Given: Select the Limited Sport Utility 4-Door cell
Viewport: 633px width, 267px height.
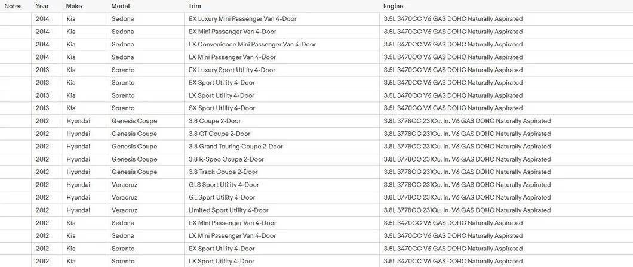Looking at the screenshot, I should pos(228,210).
